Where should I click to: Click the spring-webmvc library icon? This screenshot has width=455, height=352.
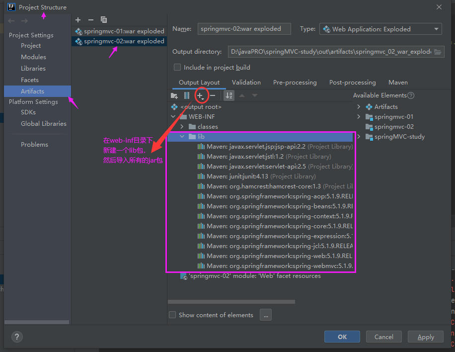point(201,266)
